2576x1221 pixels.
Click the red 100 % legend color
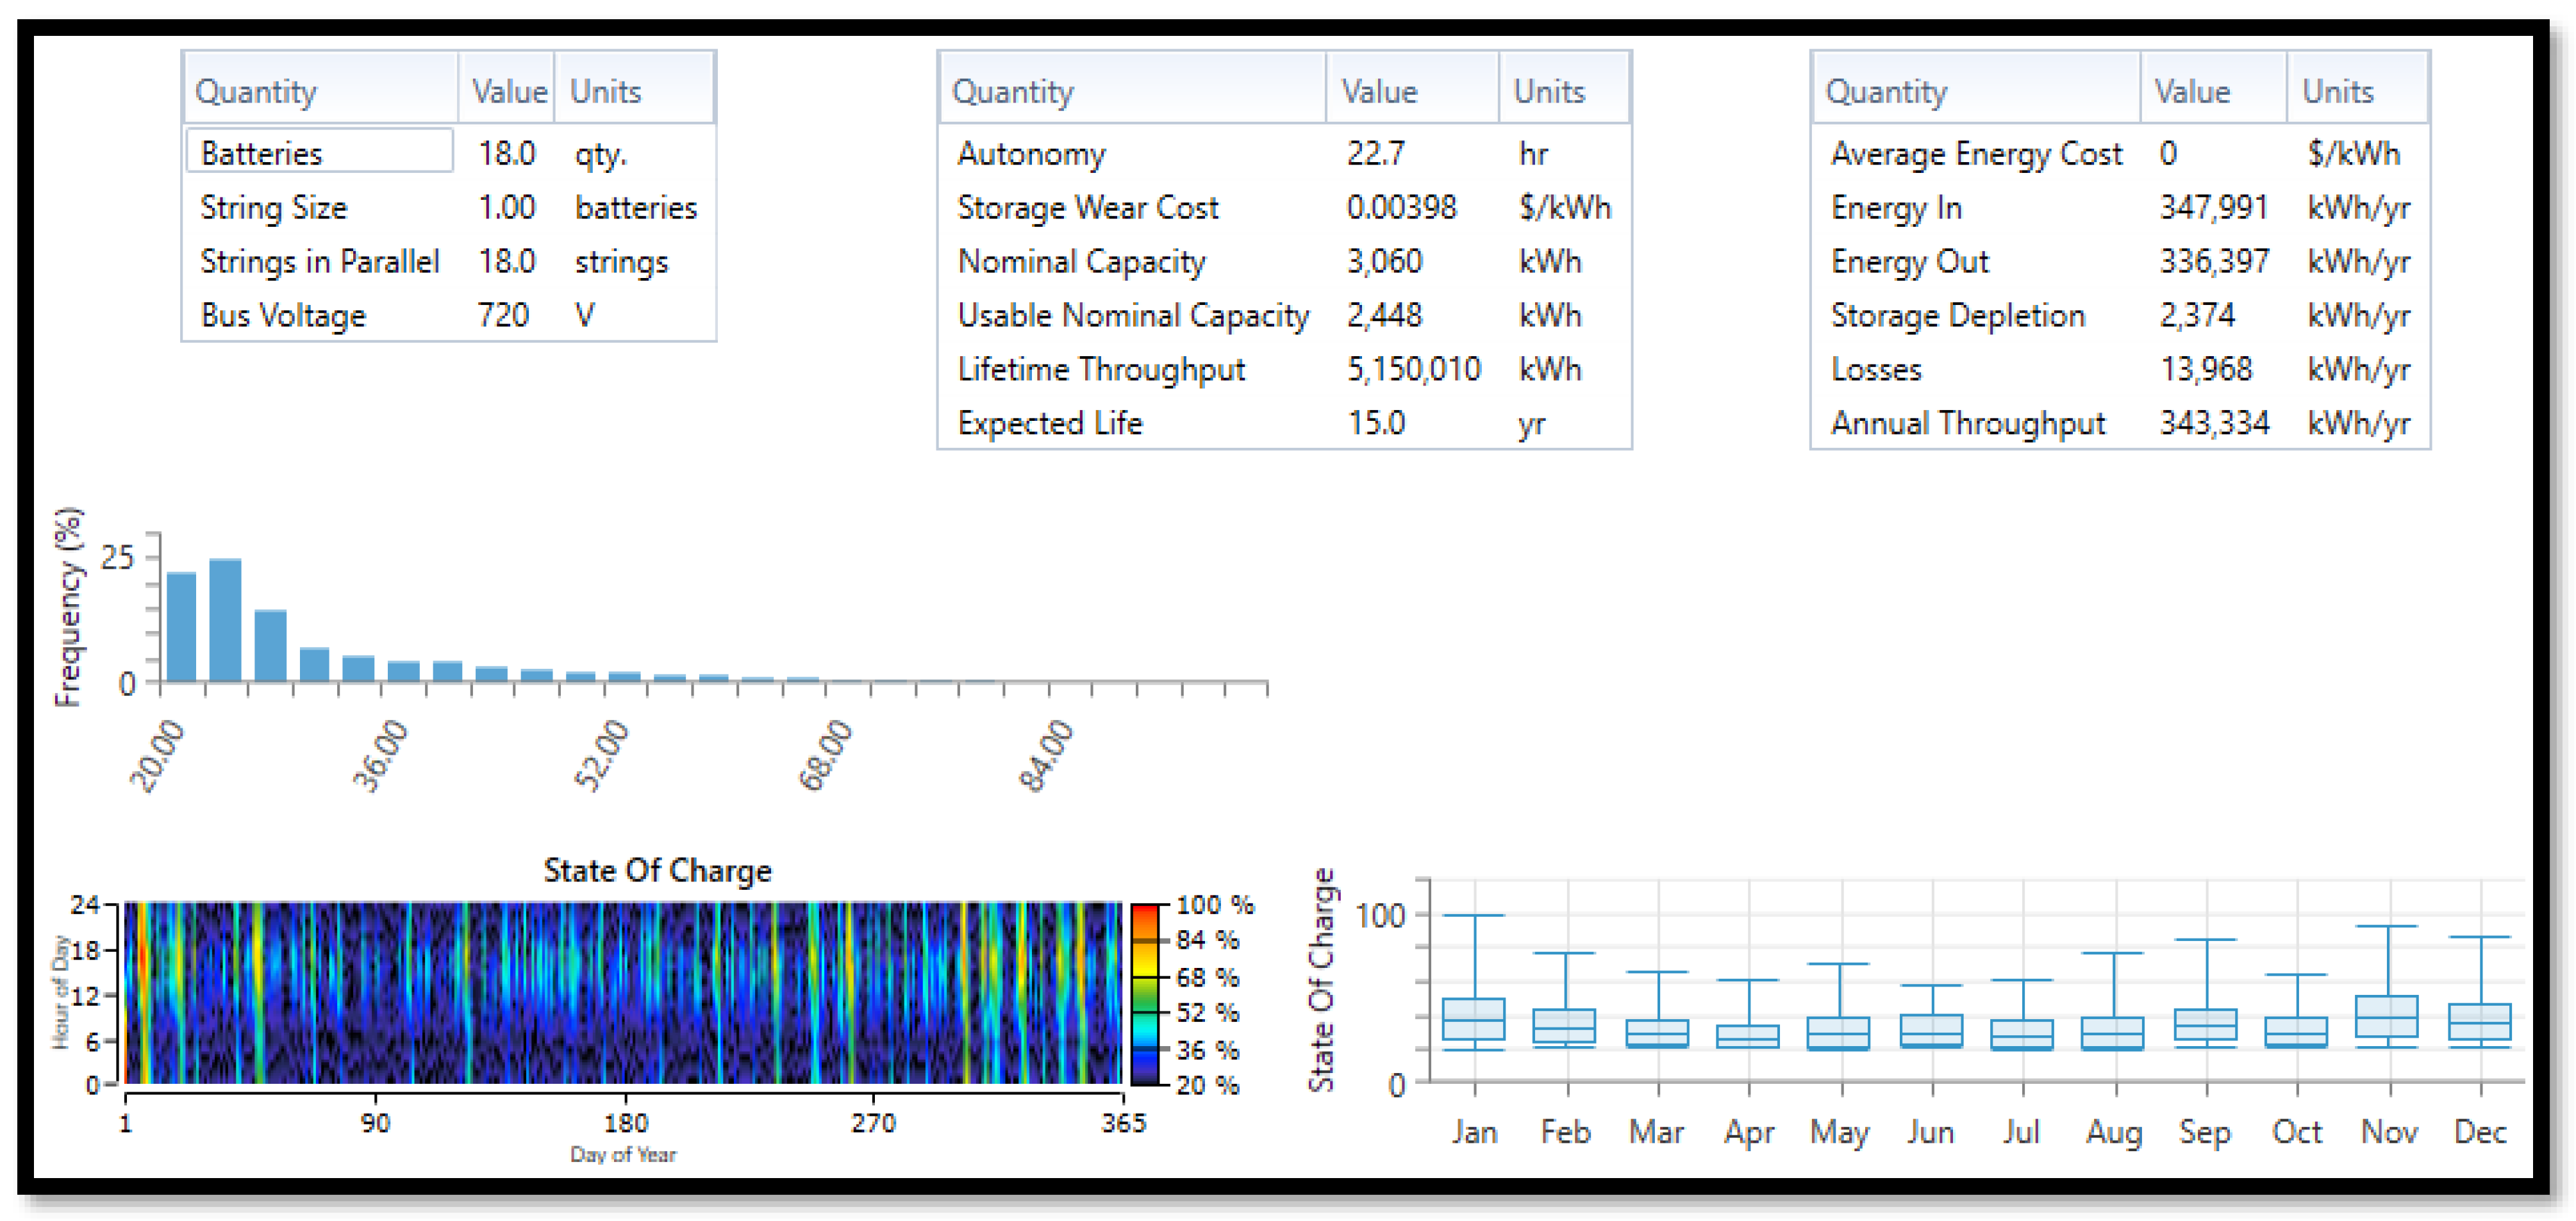coord(1144,911)
